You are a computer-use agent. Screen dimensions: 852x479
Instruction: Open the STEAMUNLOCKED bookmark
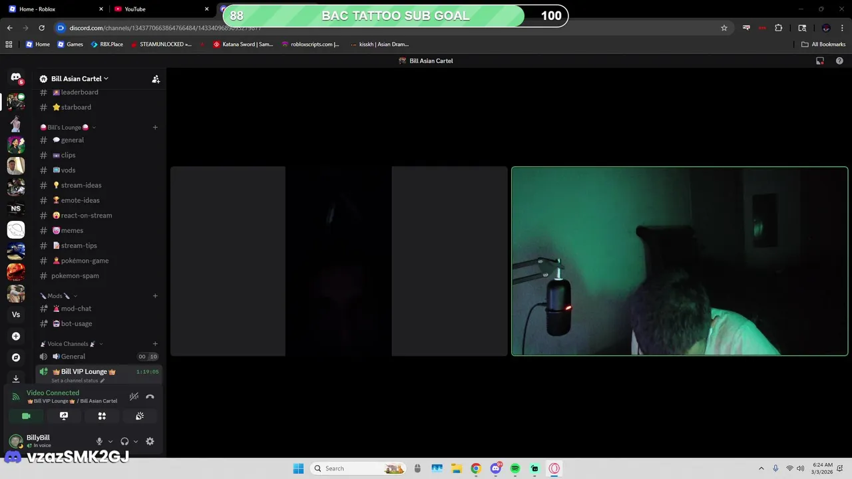pyautogui.click(x=160, y=45)
